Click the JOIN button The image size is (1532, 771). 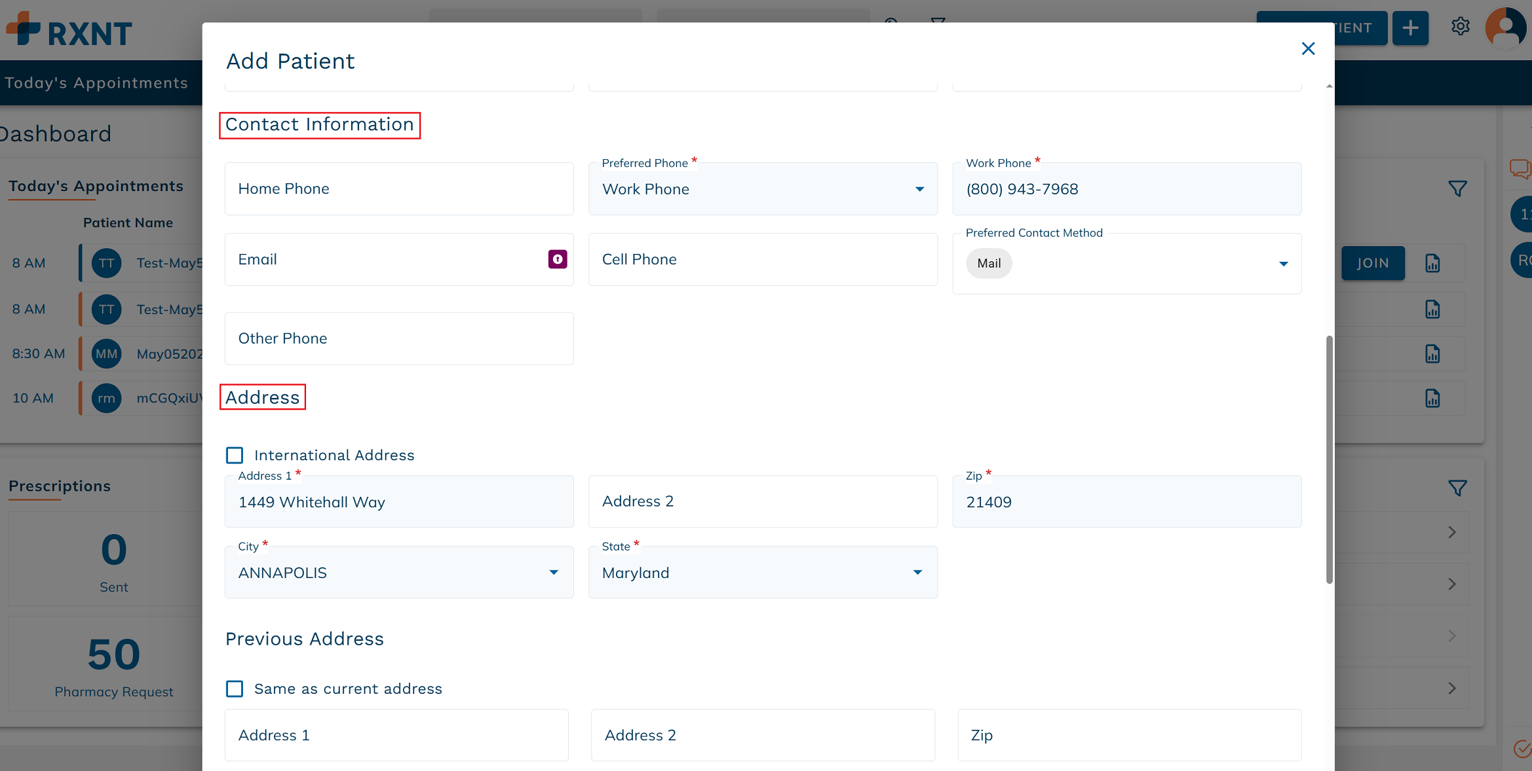[x=1373, y=263]
